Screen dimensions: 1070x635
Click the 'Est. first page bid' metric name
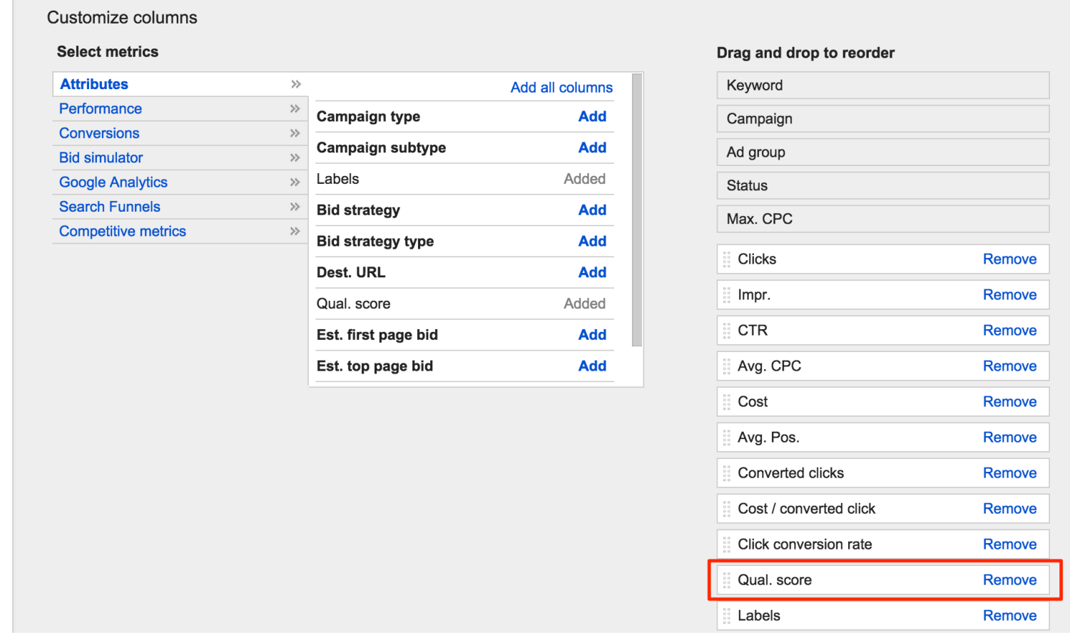377,335
